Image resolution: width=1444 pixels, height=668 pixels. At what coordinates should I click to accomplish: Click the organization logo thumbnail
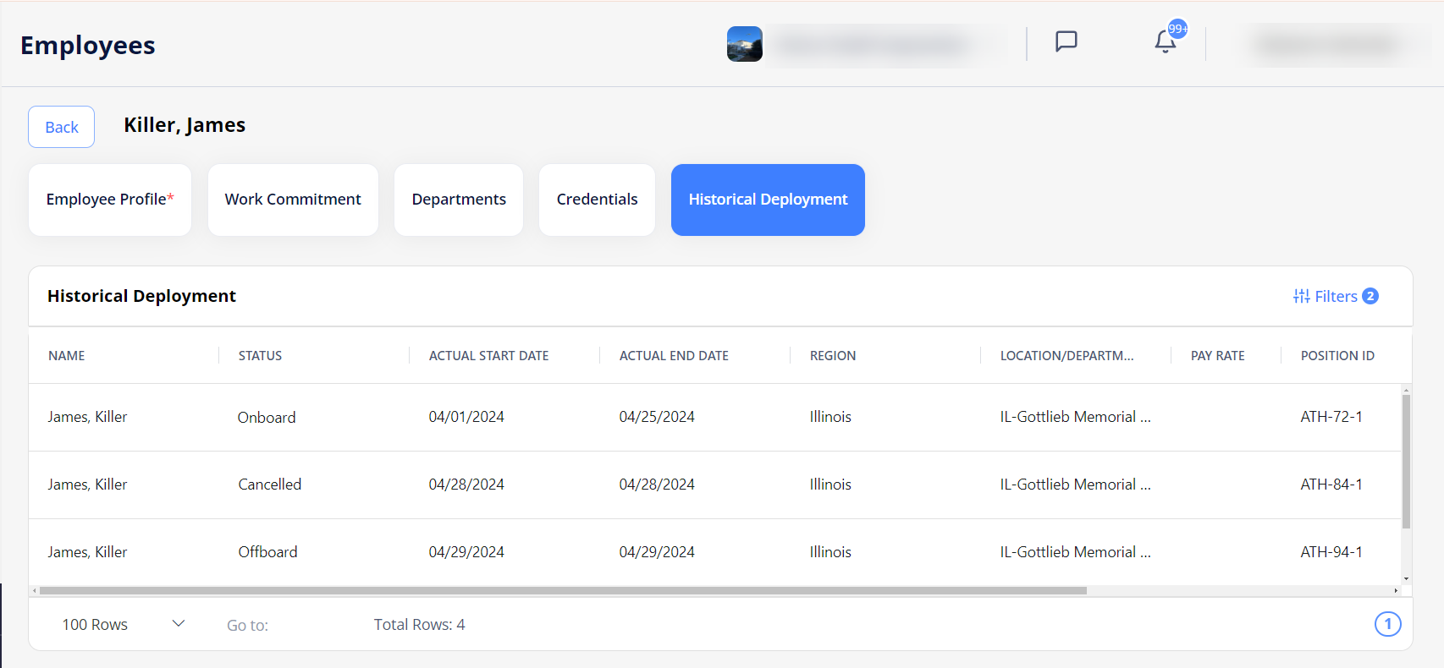[745, 44]
